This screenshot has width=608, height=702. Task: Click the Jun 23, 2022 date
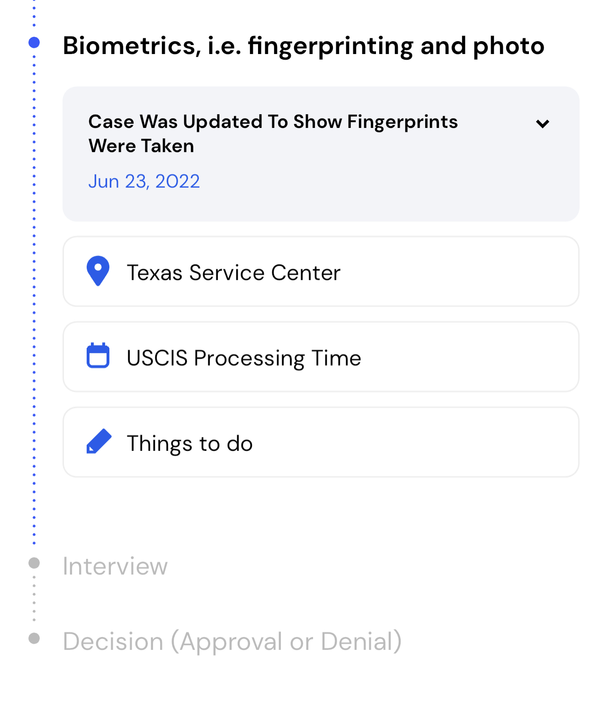coord(144,181)
